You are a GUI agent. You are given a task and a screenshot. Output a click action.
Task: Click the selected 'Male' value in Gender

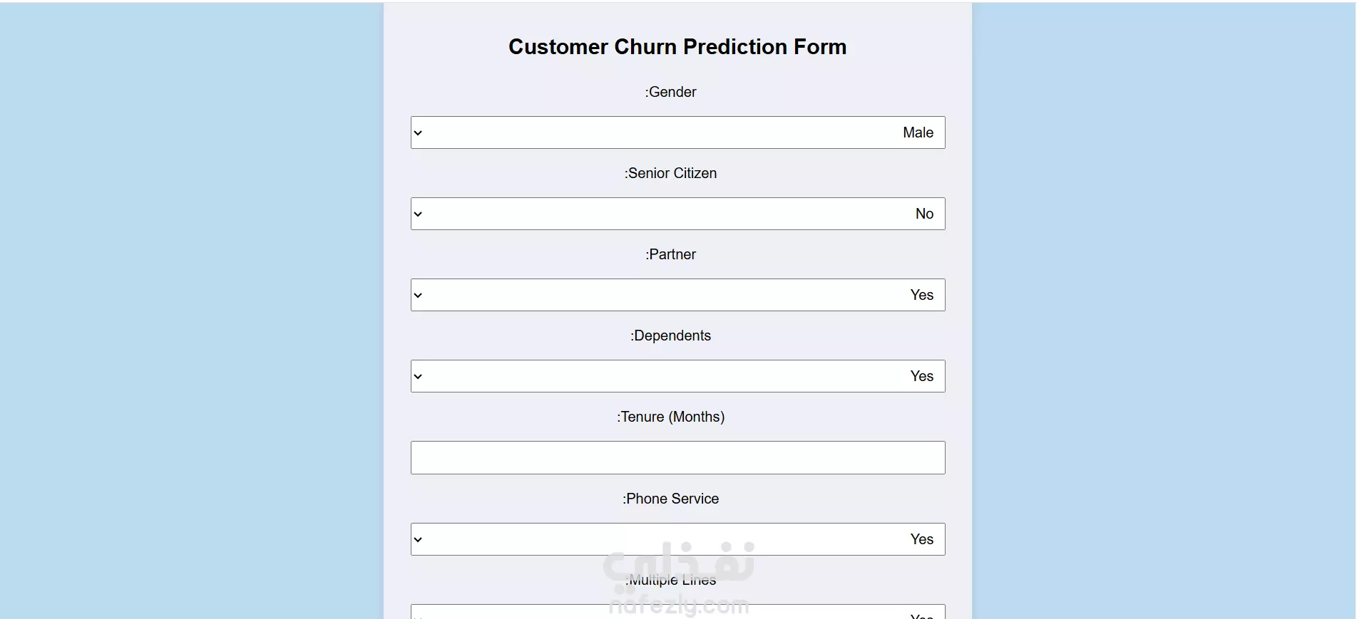(x=918, y=133)
